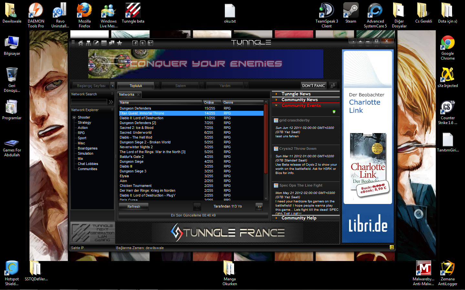Expand the Shooter category tree node

pos(74,118)
